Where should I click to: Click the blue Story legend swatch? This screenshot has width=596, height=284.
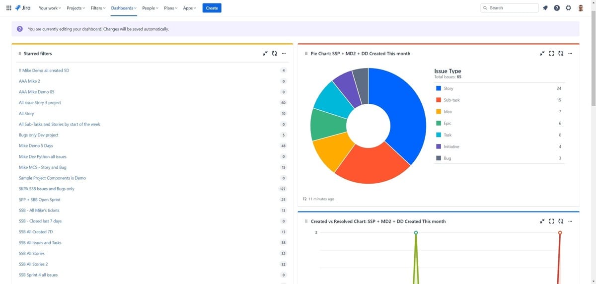[x=439, y=88]
